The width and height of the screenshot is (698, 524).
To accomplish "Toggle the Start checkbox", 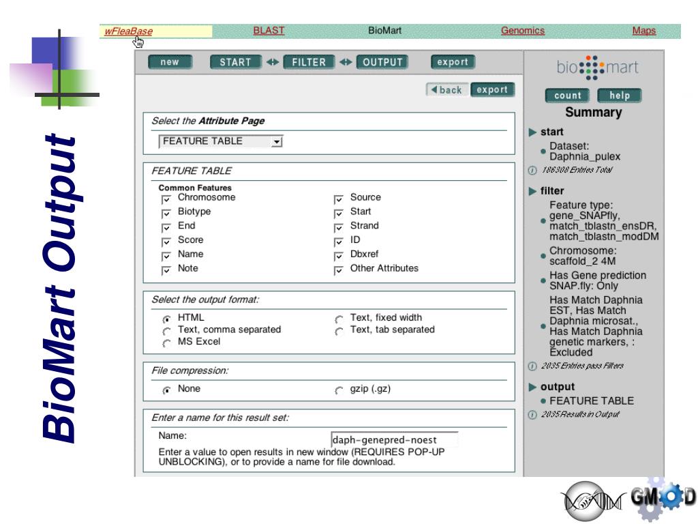I will point(339,213).
